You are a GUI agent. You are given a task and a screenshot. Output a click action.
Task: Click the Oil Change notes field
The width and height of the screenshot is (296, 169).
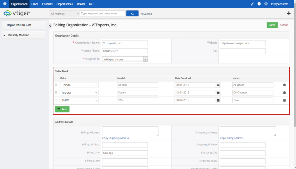pyautogui.click(x=253, y=93)
